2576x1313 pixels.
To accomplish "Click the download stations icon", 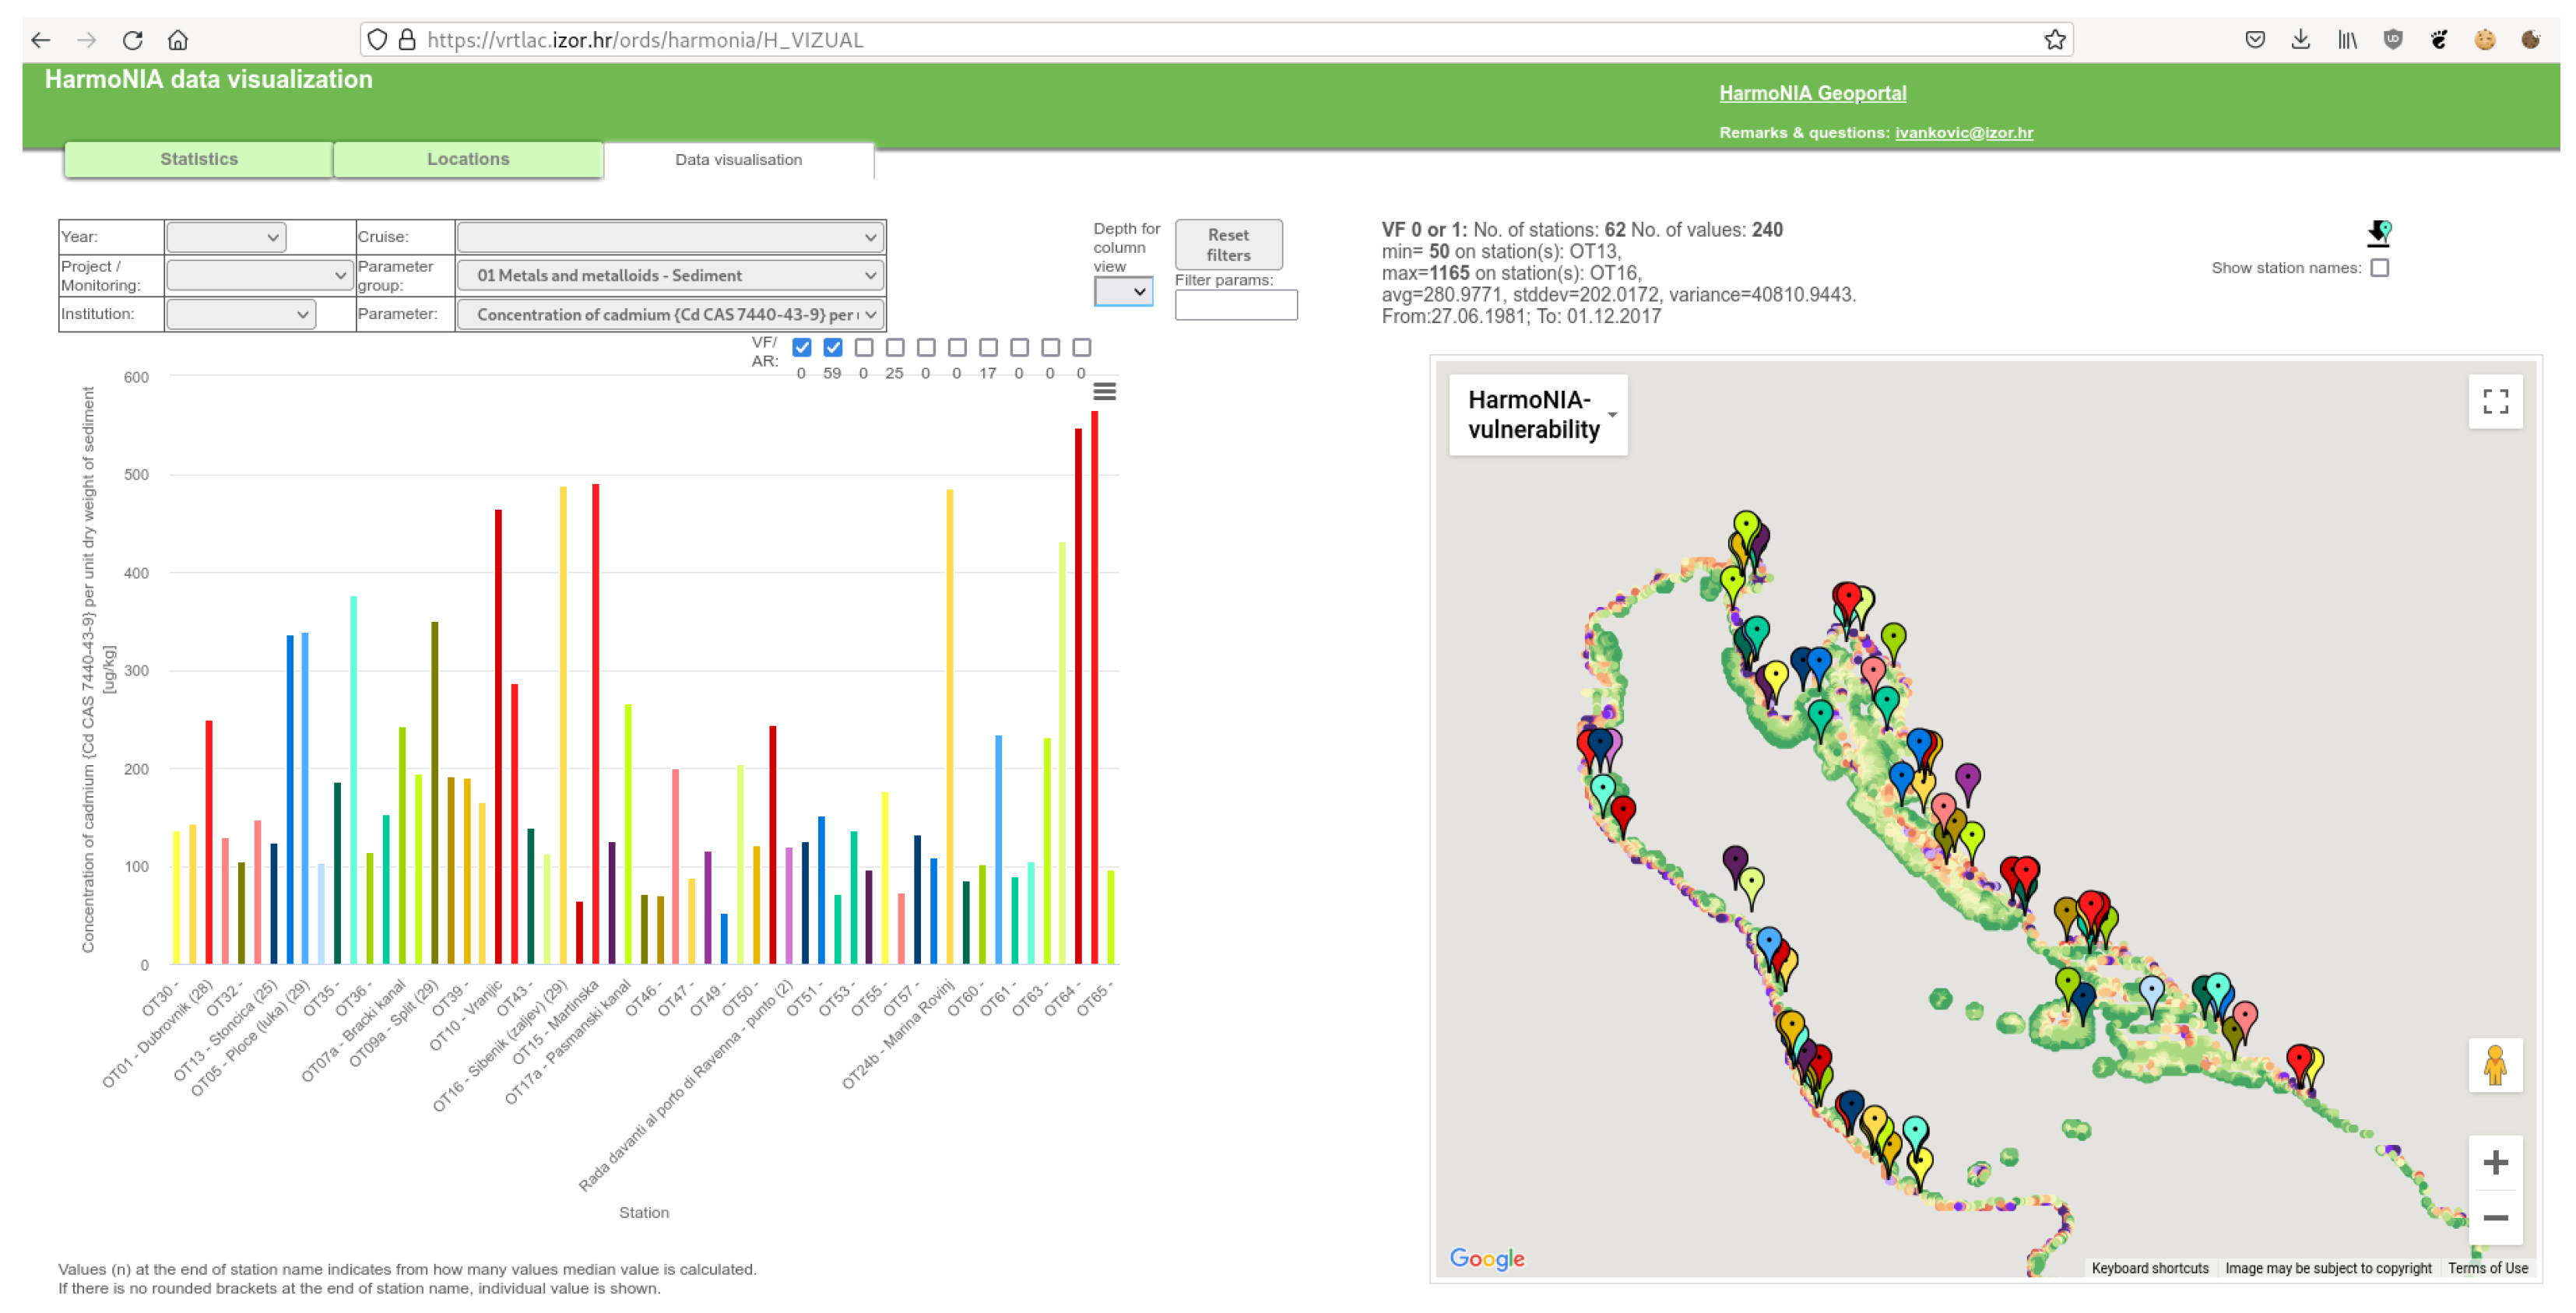I will (x=2378, y=233).
